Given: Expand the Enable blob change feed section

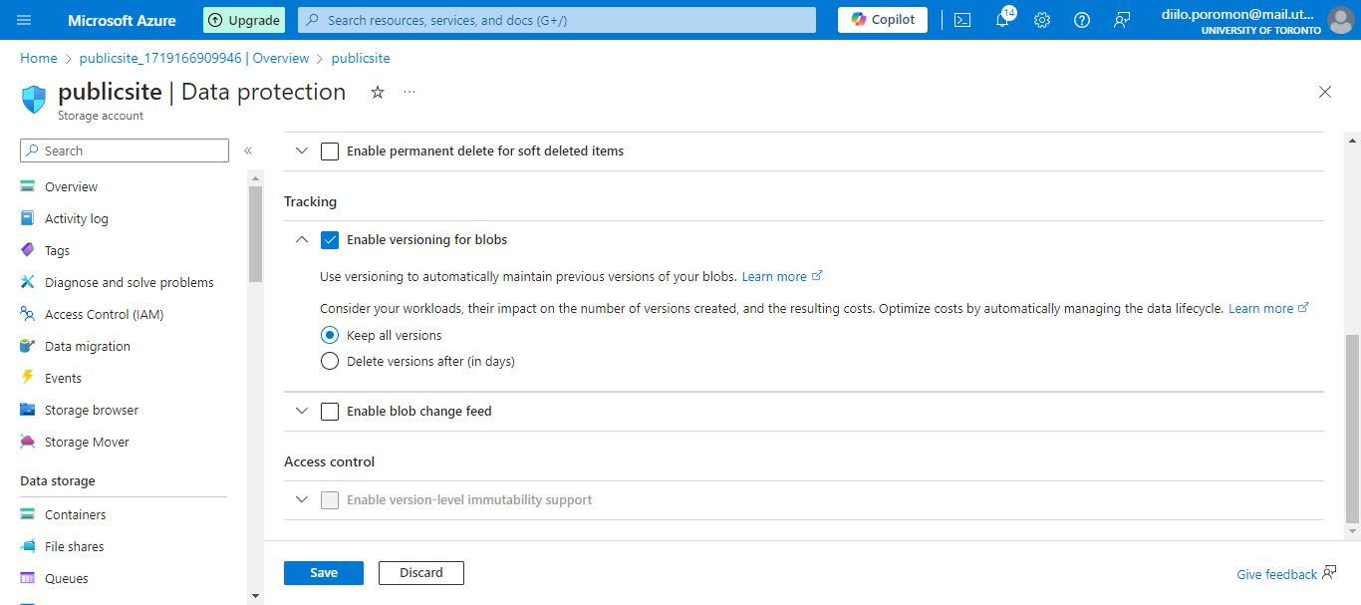Looking at the screenshot, I should pos(302,411).
